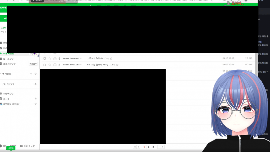
Task: Click the 136 unread mail count
Action: pos(3,28)
